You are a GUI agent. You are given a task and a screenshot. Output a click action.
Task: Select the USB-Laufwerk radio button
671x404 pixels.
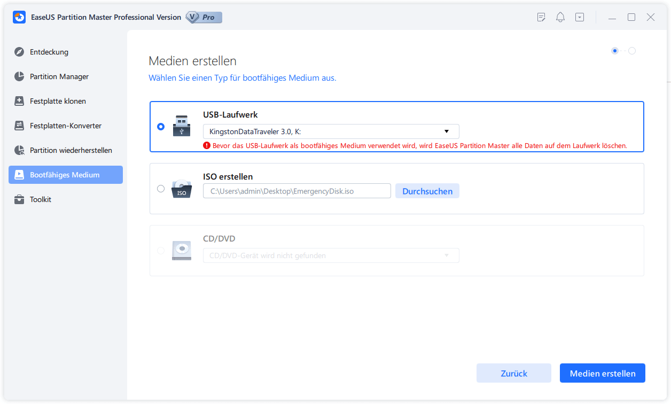161,127
